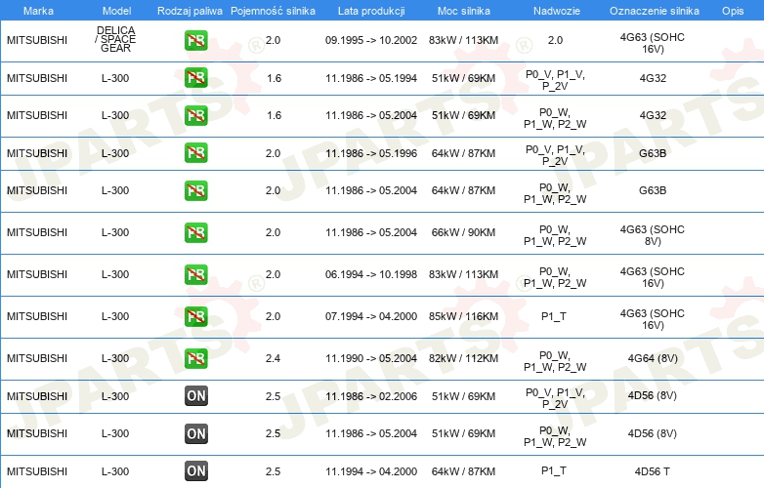Screen dimensions: 764x488
Task: Select the production years 11.1986 -> 02.2006
Action: click(371, 396)
